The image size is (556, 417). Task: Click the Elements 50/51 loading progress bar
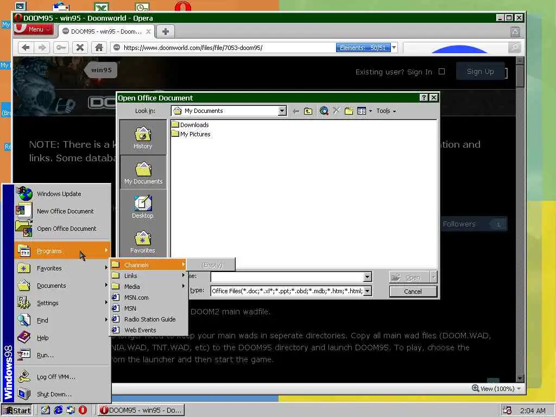363,48
